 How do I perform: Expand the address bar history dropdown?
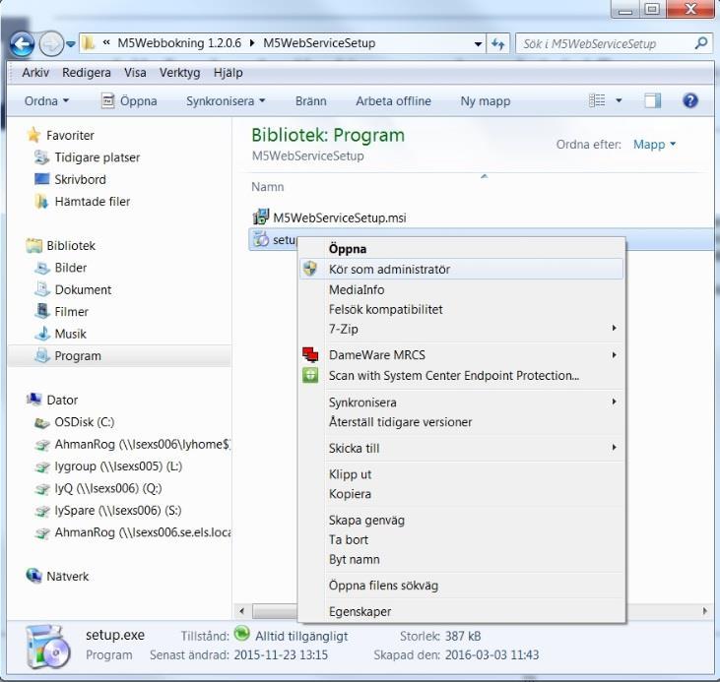tap(478, 44)
